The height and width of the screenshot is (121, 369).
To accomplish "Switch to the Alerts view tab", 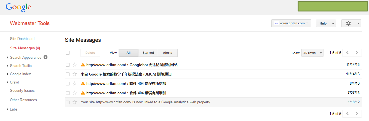I will click(x=167, y=53).
